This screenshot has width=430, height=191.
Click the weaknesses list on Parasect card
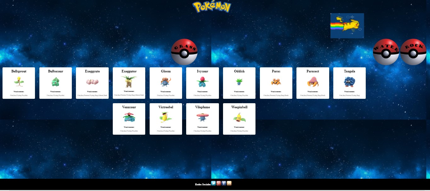313,95
